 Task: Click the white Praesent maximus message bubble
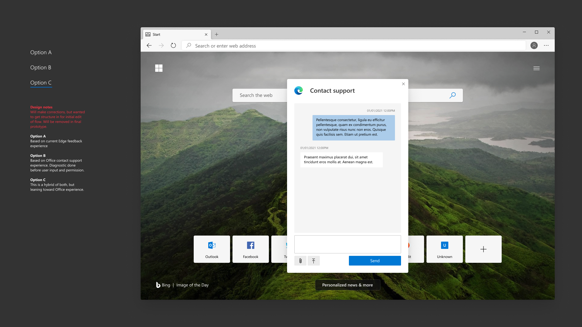click(x=342, y=160)
